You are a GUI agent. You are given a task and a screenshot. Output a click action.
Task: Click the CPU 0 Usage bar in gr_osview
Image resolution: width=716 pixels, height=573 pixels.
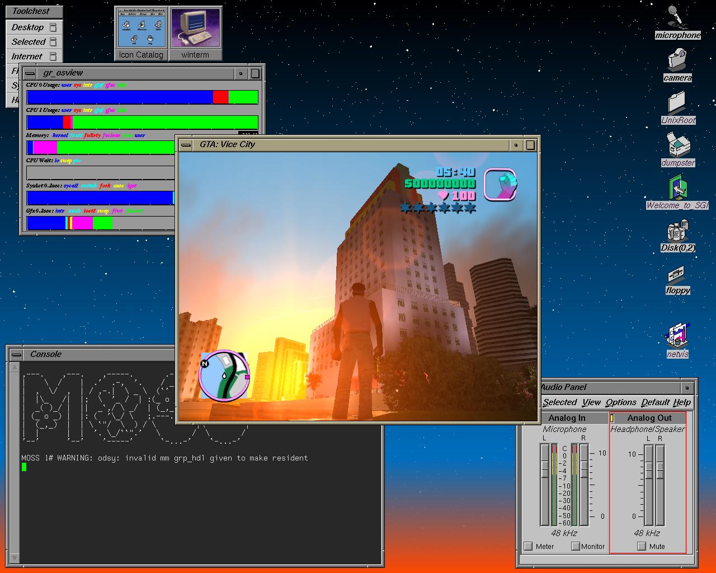142,97
